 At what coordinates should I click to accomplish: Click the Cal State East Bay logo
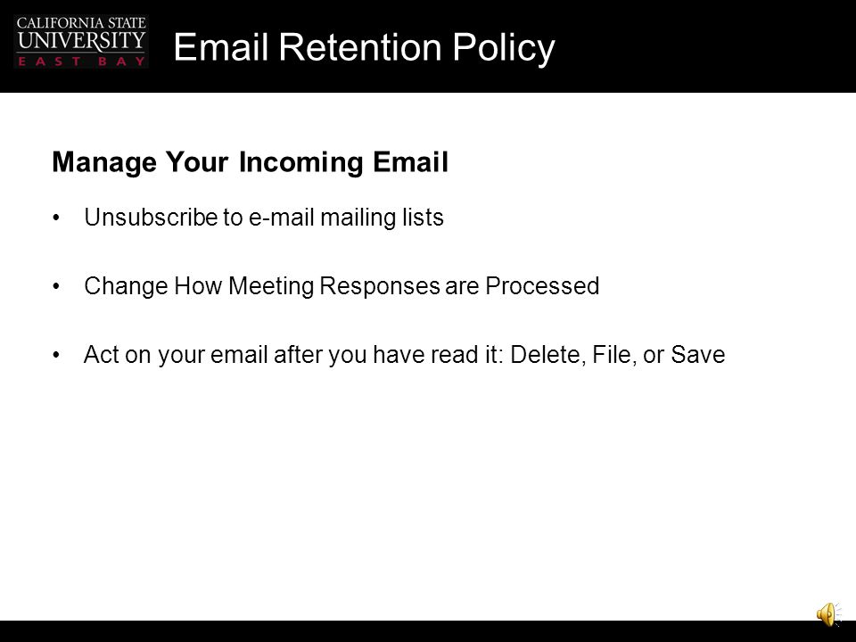tap(81, 42)
